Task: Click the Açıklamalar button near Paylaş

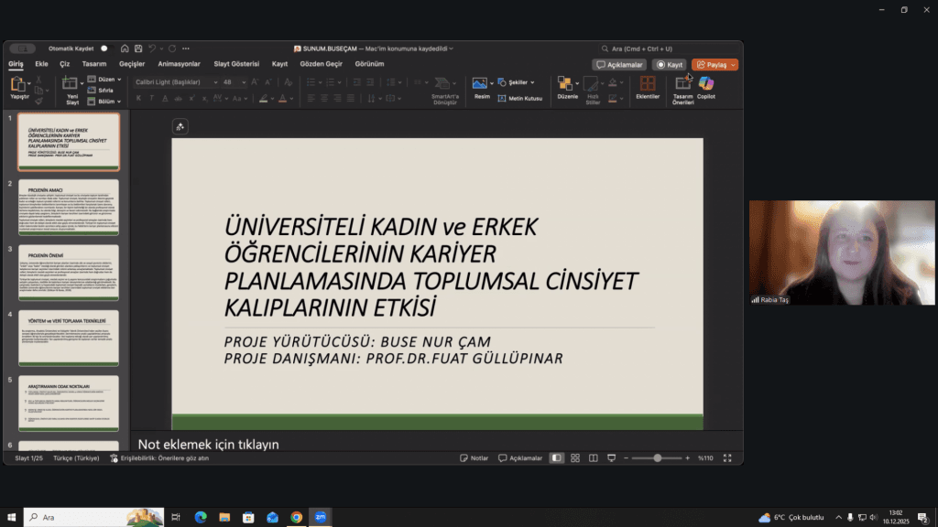Action: 619,65
